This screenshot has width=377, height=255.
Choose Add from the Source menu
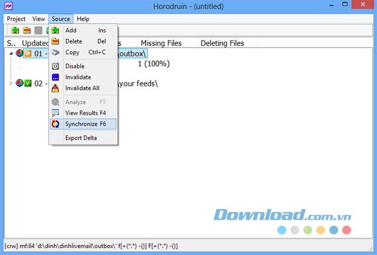pos(71,30)
